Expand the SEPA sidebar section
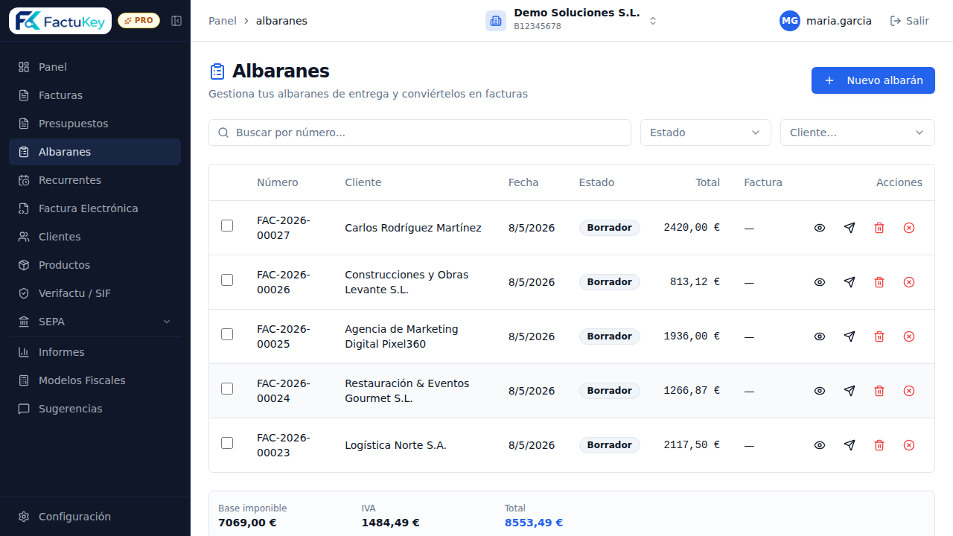Viewport: 953px width, 536px height. pos(95,322)
